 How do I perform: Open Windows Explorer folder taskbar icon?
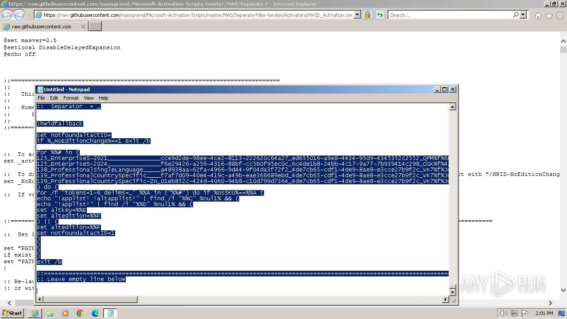pyautogui.click(x=50, y=313)
